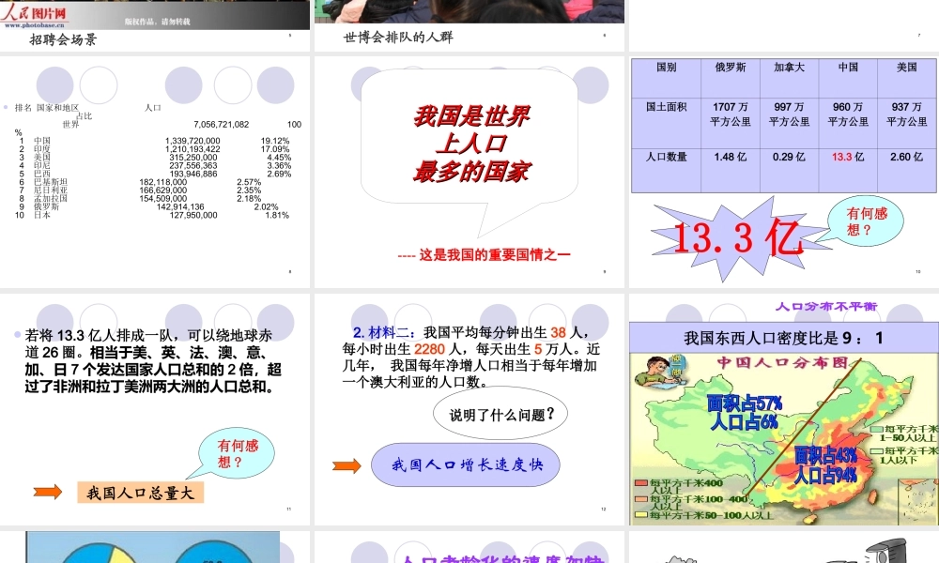This screenshot has width=939, height=563.
Task: Click the 1.48亿 population cell
Action: (x=730, y=170)
